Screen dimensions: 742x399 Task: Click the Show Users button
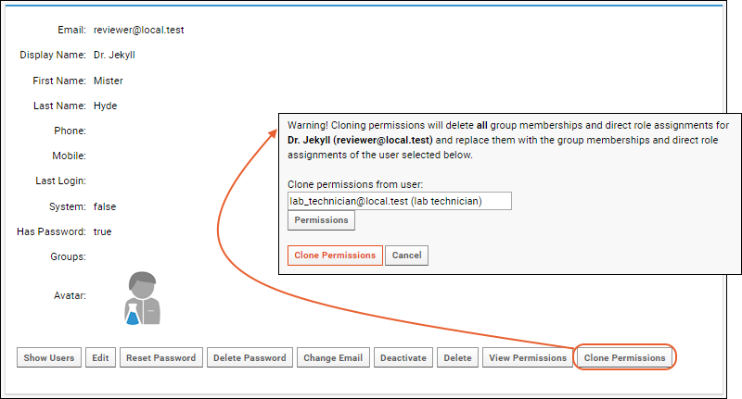49,358
